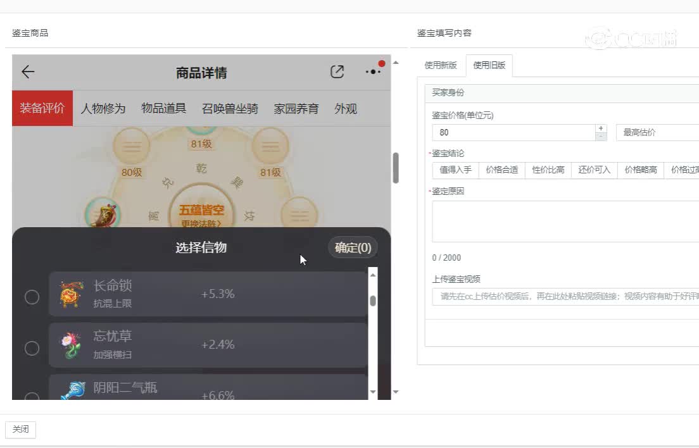699x448 pixels.
Task: Choose conclusion 价格合适
Action: pyautogui.click(x=502, y=170)
